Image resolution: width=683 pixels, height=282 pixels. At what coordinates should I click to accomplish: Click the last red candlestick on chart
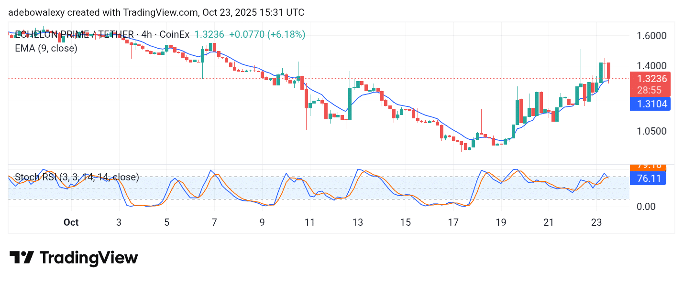click(608, 71)
